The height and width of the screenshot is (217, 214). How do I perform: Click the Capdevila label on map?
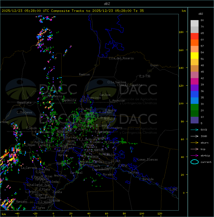(69, 100)
